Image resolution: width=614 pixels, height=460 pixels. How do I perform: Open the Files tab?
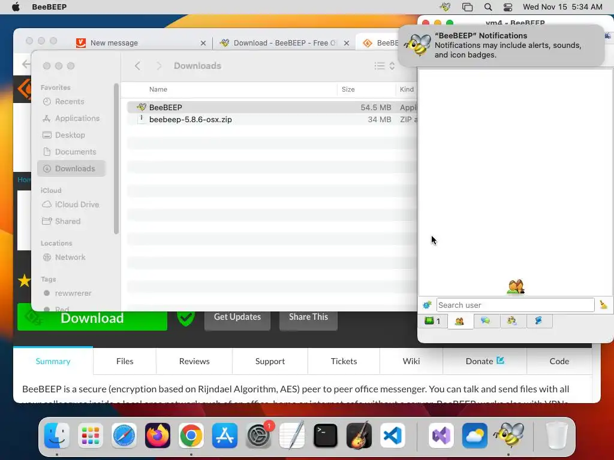pos(125,361)
